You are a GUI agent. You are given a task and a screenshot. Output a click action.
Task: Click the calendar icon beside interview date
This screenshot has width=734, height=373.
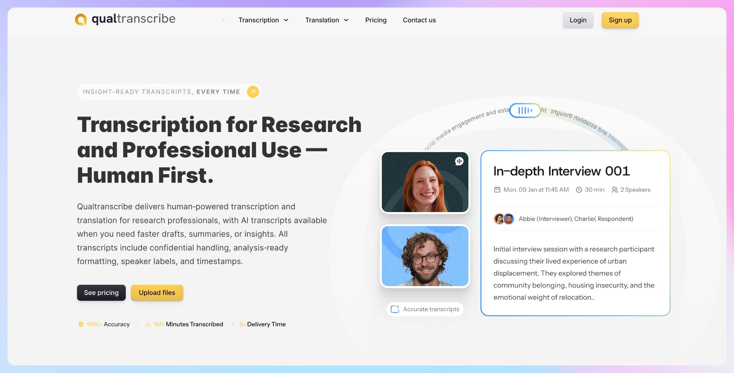coord(497,190)
